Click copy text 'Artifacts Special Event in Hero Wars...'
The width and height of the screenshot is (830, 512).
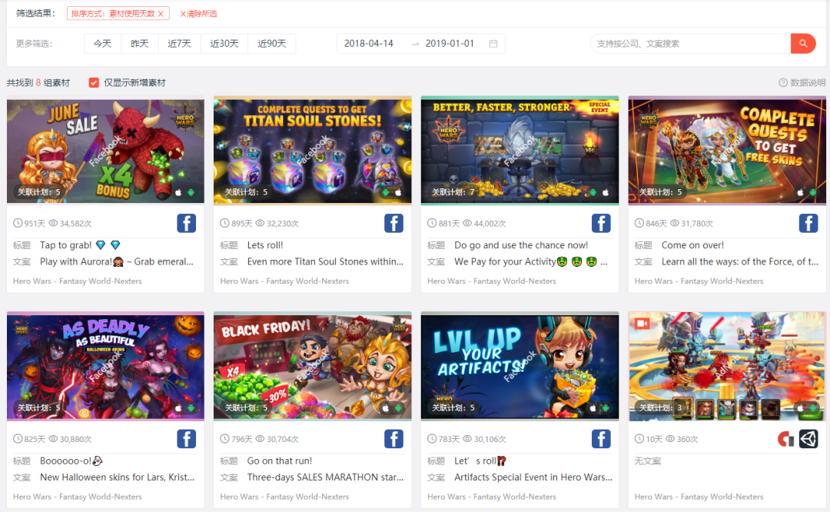point(533,477)
